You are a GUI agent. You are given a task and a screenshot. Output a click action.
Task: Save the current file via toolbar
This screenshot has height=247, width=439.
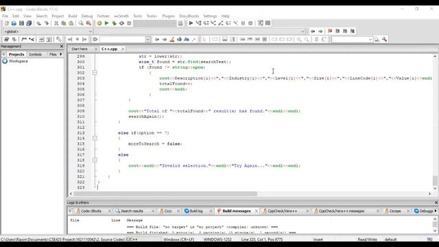(21, 23)
